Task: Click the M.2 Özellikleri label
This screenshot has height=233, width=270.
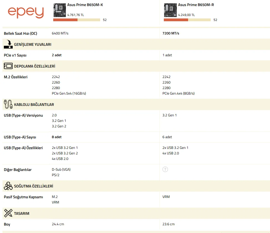Action: 16,77
